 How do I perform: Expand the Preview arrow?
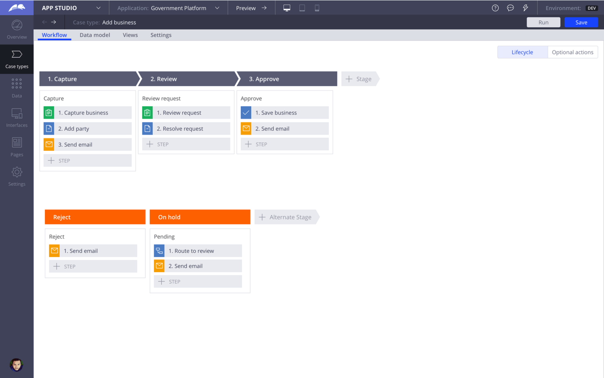coord(264,8)
